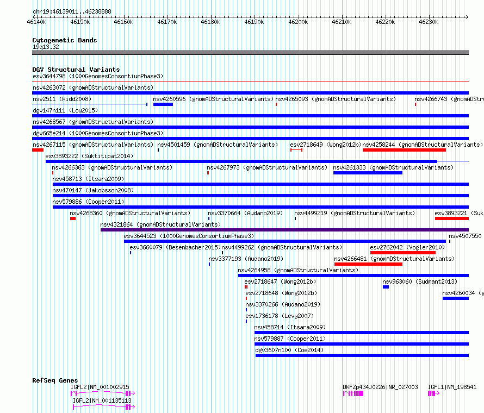Select nsv4267973 variant label
The image size is (484, 413).
[x=267, y=167]
